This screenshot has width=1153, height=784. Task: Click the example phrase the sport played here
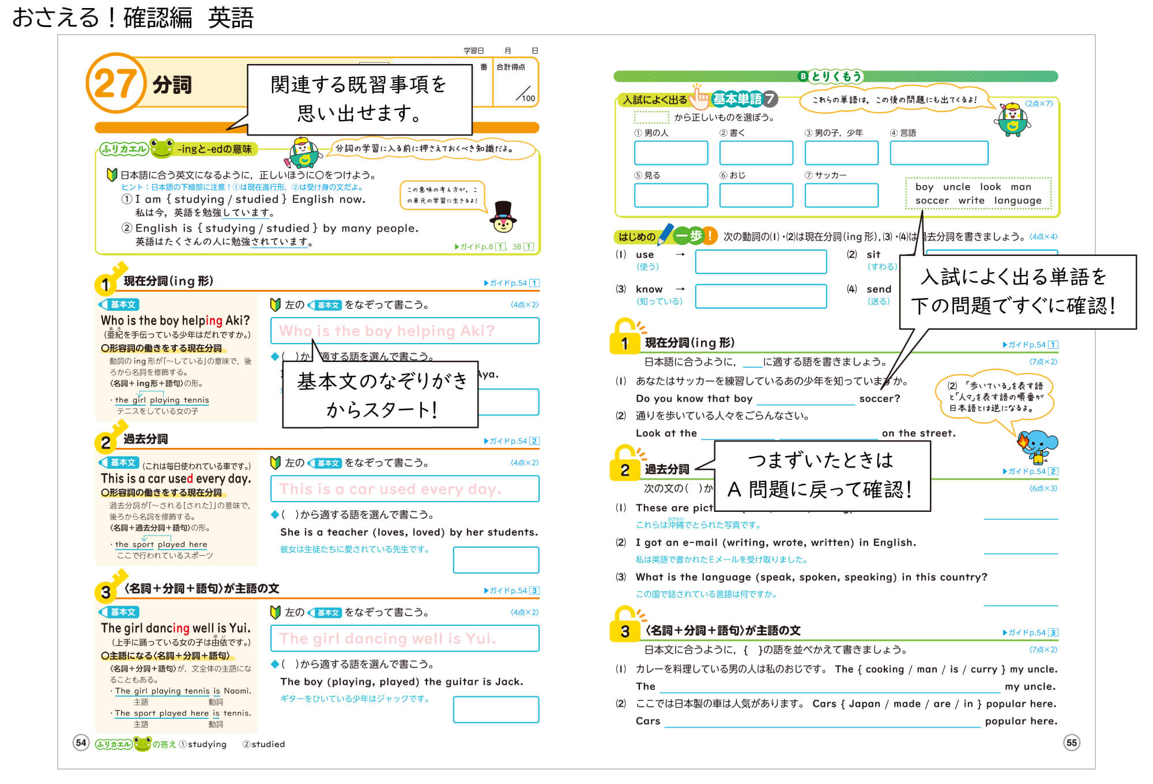161,544
